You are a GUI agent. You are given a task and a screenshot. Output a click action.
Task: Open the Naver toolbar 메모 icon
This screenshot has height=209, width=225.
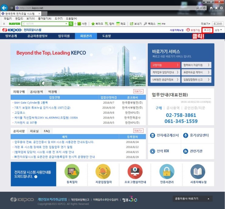coord(118,24)
